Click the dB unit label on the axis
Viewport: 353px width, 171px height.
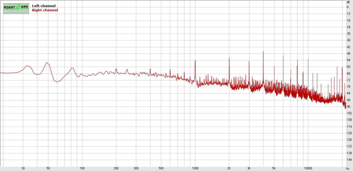(x=348, y=2)
